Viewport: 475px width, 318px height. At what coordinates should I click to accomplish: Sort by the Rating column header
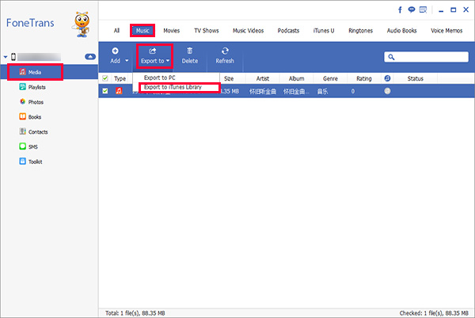tap(364, 78)
